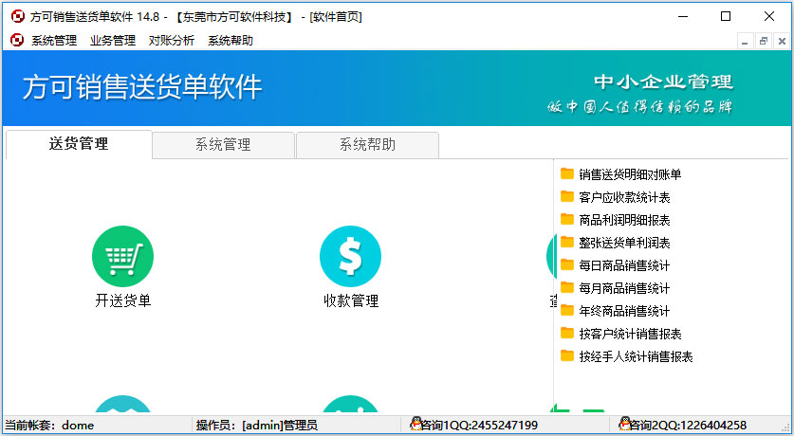
Task: Click status text 咨询1QQ:2455247199
Action: 480,426
